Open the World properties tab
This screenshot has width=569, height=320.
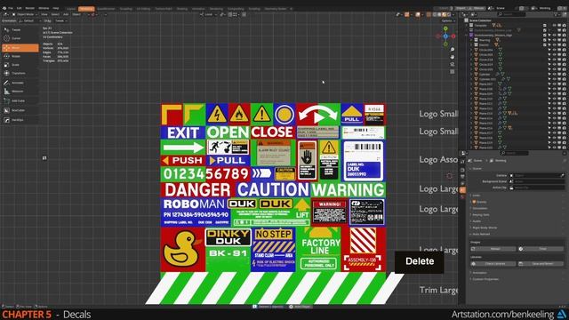[x=462, y=197]
